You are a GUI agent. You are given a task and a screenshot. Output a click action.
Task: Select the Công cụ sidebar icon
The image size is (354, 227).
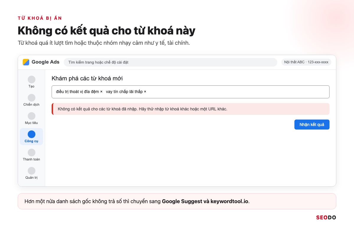(x=32, y=134)
